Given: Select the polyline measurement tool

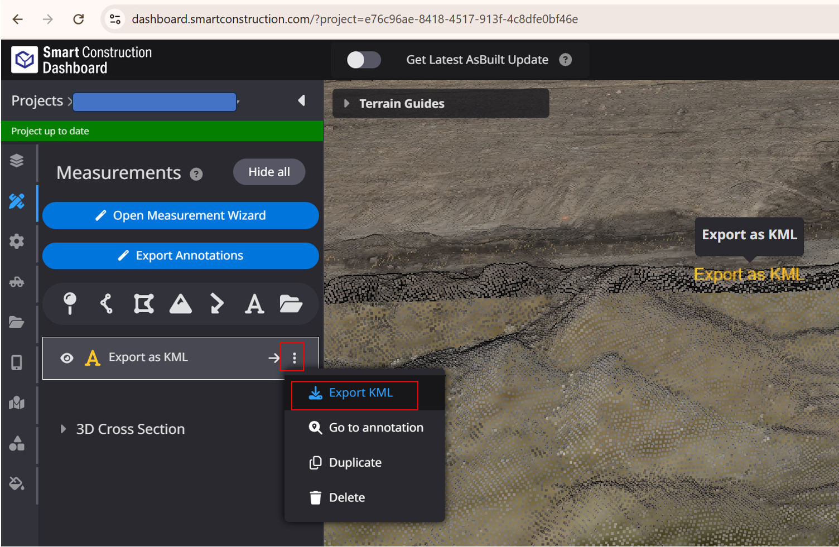Looking at the screenshot, I should tap(106, 304).
